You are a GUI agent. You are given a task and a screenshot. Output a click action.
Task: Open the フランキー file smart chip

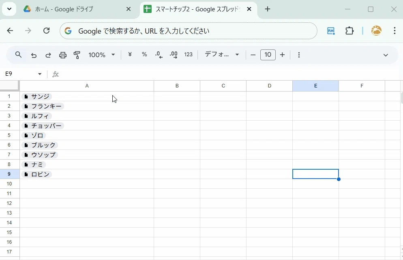(43, 106)
